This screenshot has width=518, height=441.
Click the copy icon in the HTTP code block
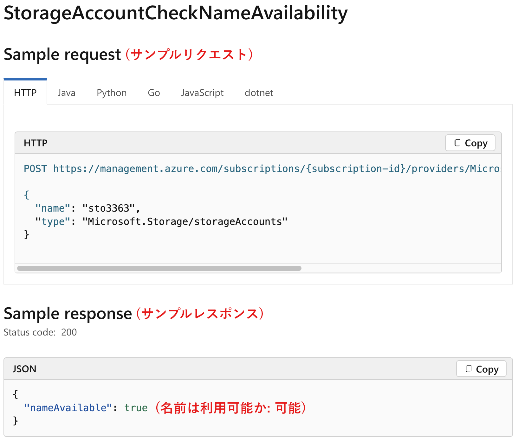457,143
